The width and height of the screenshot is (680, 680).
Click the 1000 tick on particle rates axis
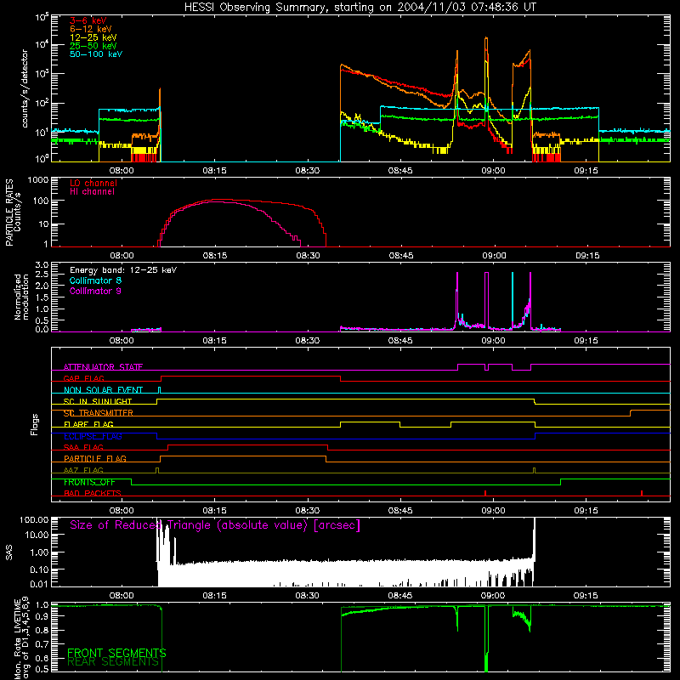tap(37, 180)
